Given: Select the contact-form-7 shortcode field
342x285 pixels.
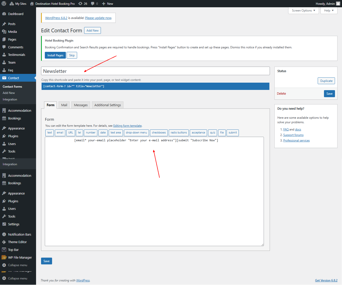Looking at the screenshot, I should 155,86.
